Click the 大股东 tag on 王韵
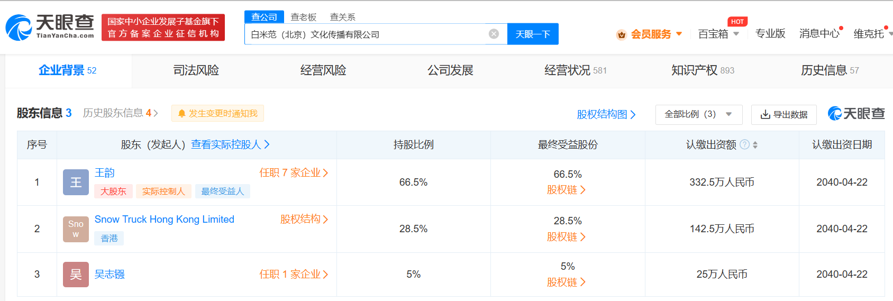893x301 pixels. (113, 191)
